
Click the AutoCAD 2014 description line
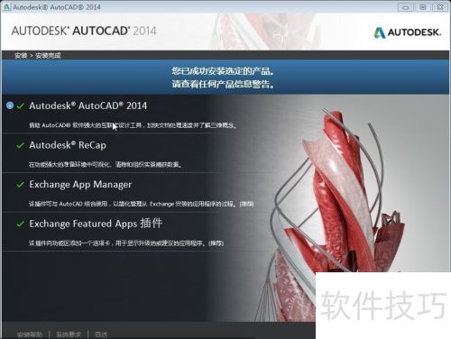[x=133, y=125]
